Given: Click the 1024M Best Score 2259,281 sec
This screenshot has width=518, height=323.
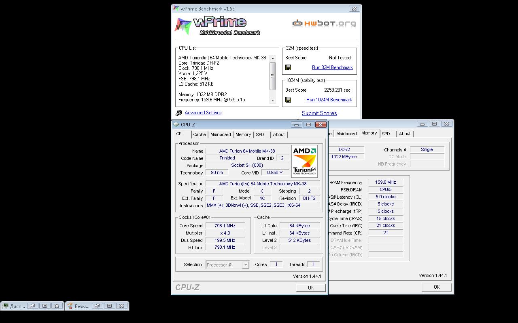Looking at the screenshot, I should pyautogui.click(x=338, y=90).
